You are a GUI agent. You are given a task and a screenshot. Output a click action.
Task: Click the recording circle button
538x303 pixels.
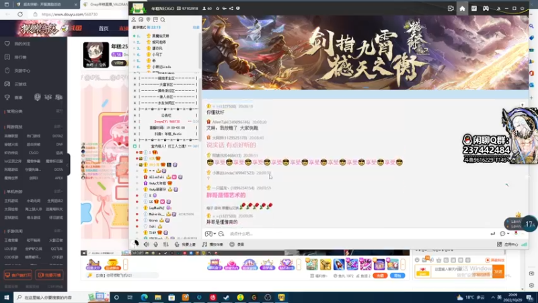point(237,244)
